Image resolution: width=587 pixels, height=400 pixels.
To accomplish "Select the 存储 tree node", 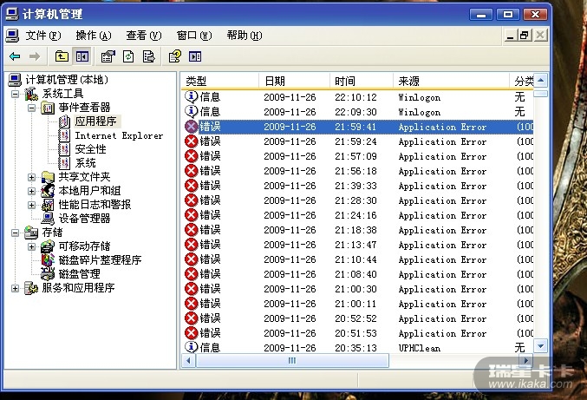I will pos(52,233).
